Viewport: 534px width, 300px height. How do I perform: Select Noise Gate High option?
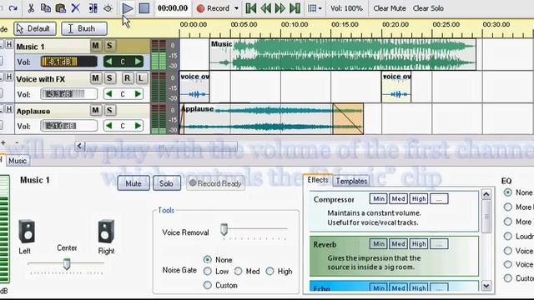(x=270, y=271)
